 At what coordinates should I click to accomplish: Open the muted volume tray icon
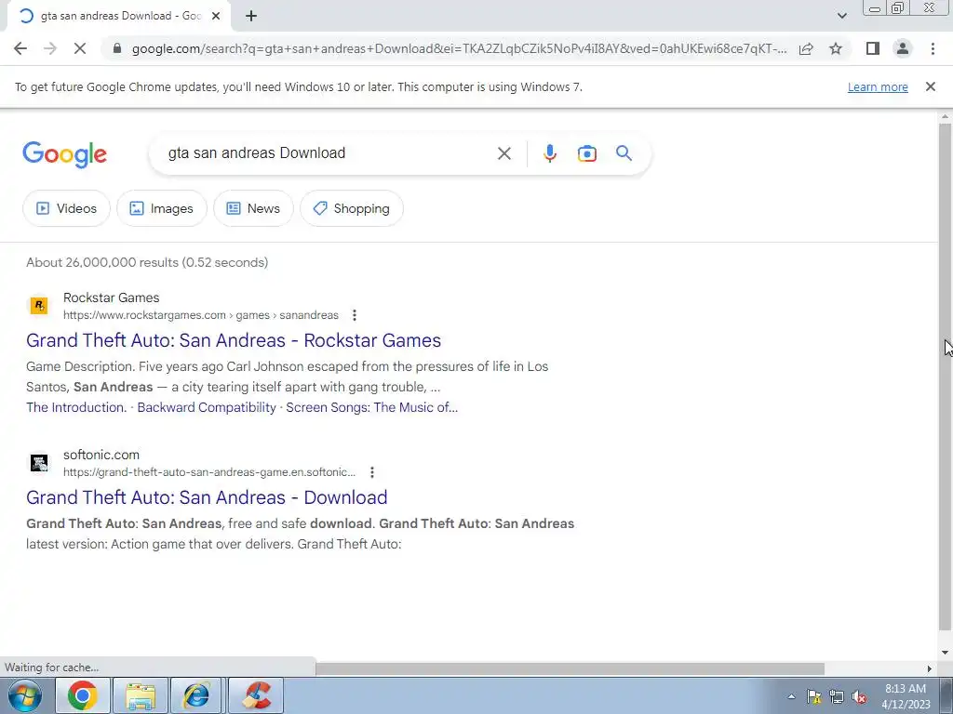[x=859, y=696]
